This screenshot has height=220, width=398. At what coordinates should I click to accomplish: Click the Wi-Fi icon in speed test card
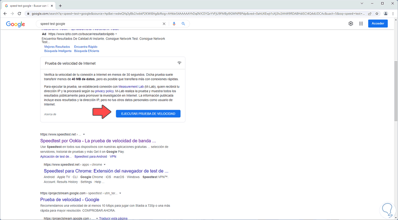[x=179, y=63]
